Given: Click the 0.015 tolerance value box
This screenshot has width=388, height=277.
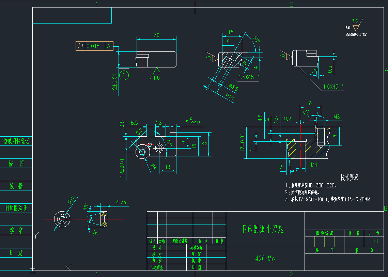Looking at the screenshot, I should (93, 46).
